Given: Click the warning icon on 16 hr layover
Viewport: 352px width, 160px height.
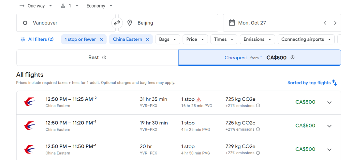Looking at the screenshot, I should pos(199,99).
